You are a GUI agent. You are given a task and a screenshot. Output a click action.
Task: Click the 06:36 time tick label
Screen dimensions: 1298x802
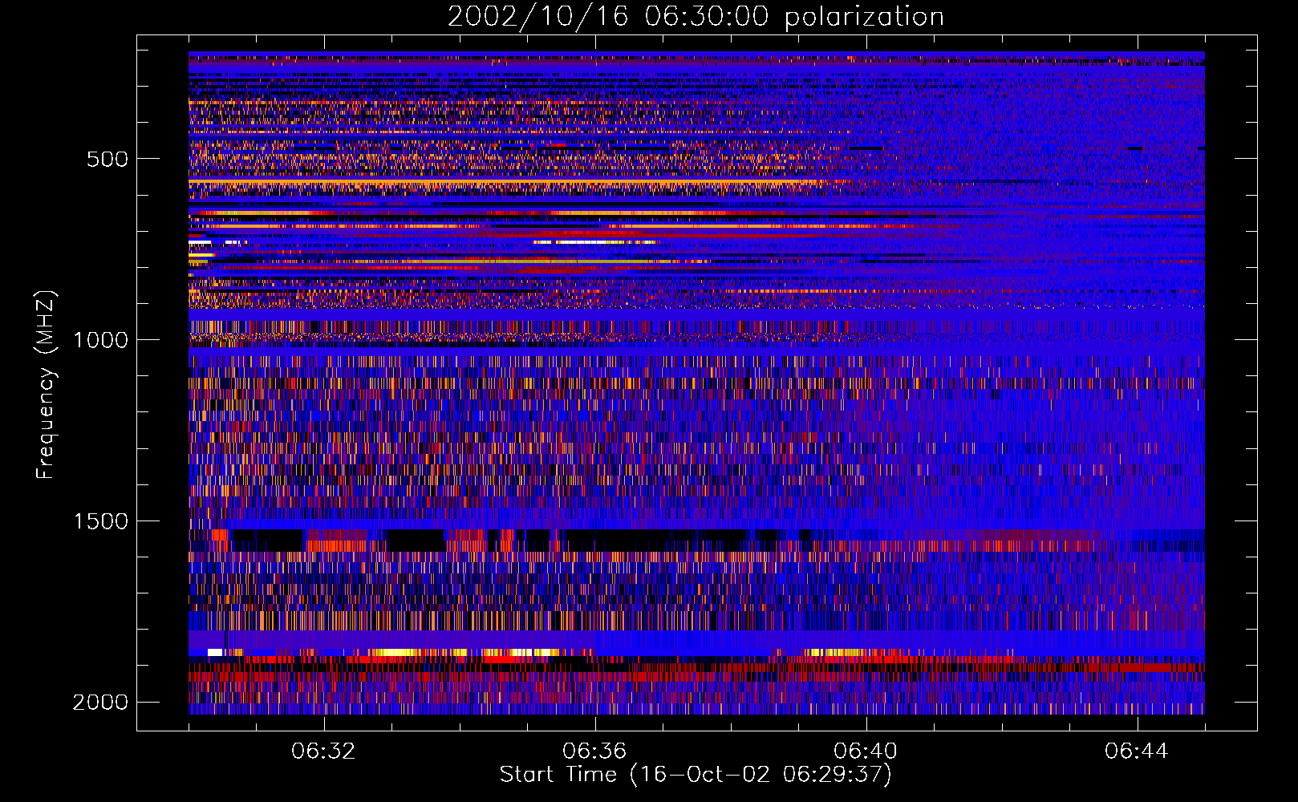click(594, 751)
